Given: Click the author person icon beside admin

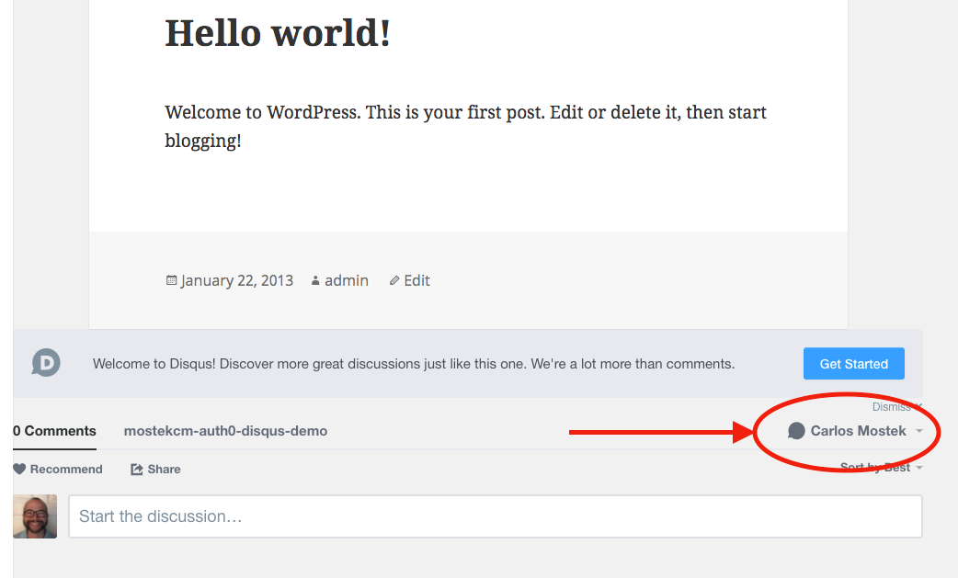Looking at the screenshot, I should pyautogui.click(x=315, y=281).
